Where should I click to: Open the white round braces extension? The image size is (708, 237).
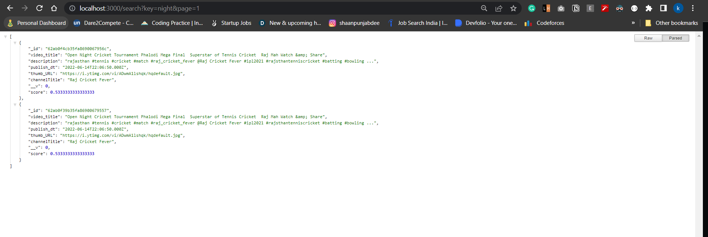[x=634, y=8]
